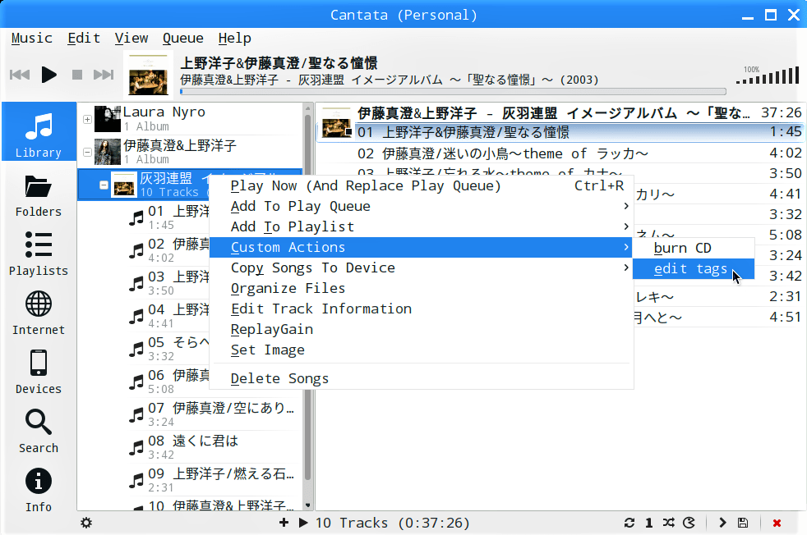Select track 08 遠くに君は in library

tap(214, 447)
